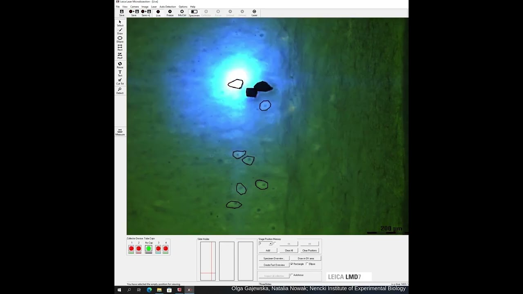Click Create Fast Overview button
Viewport: 523px width, 294px height.
[x=274, y=265]
